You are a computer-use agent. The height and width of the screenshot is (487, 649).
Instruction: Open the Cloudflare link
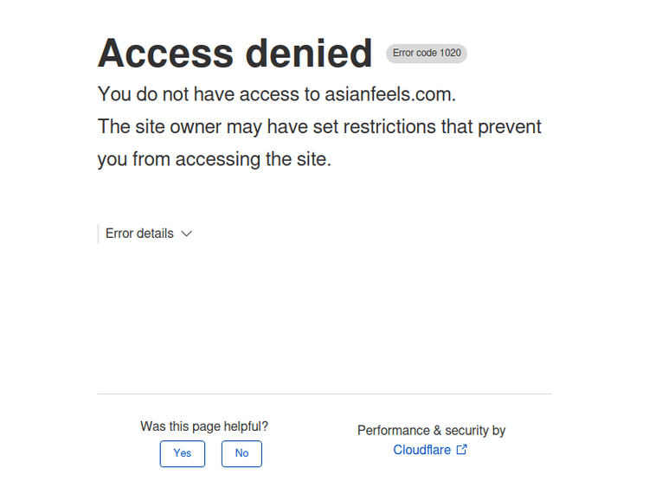coord(421,450)
